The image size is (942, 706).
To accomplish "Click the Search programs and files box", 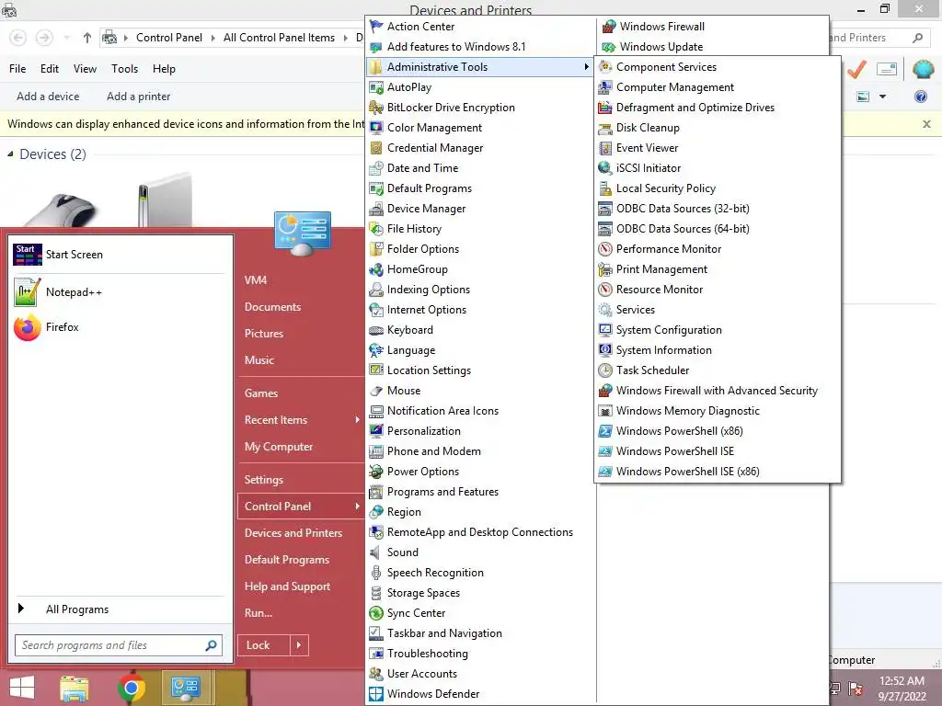I will pos(119,645).
